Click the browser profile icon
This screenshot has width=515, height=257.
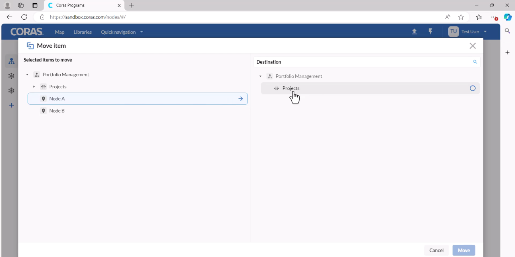[7, 5]
